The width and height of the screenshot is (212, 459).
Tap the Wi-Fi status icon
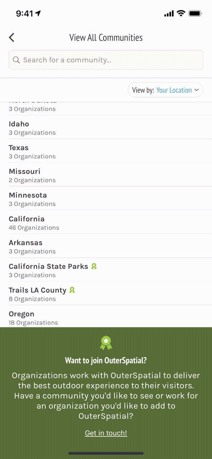(181, 13)
